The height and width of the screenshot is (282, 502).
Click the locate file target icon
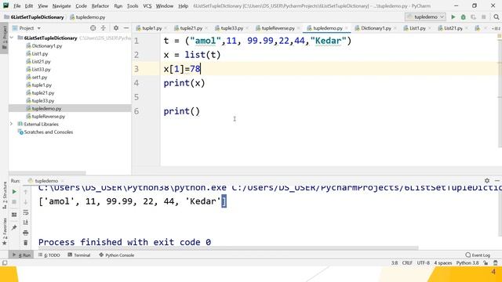pyautogui.click(x=93, y=28)
